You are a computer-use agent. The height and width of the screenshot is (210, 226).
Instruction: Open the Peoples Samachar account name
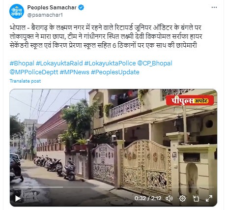(x=52, y=7)
